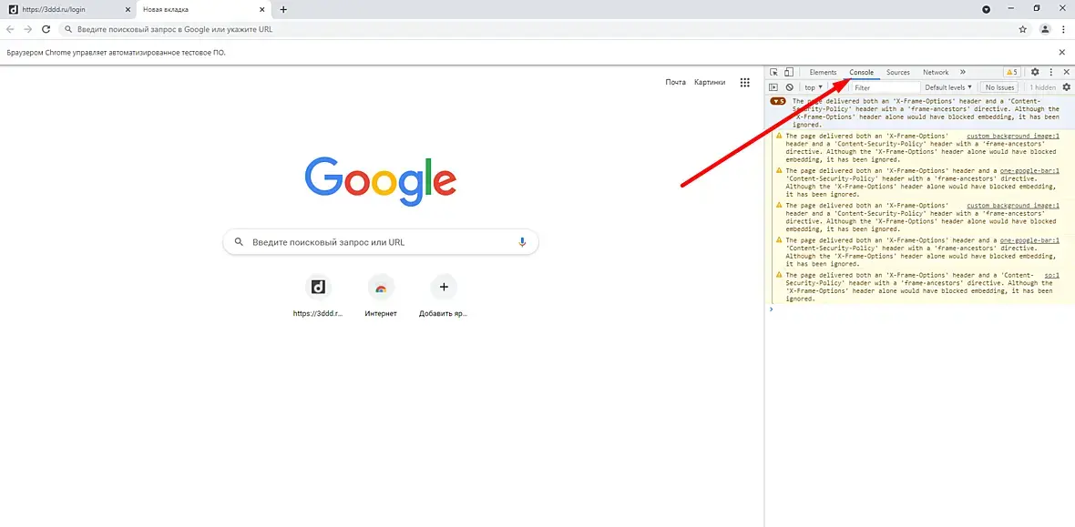The image size is (1075, 527).
Task: Click the console Filter input field
Action: (x=886, y=87)
